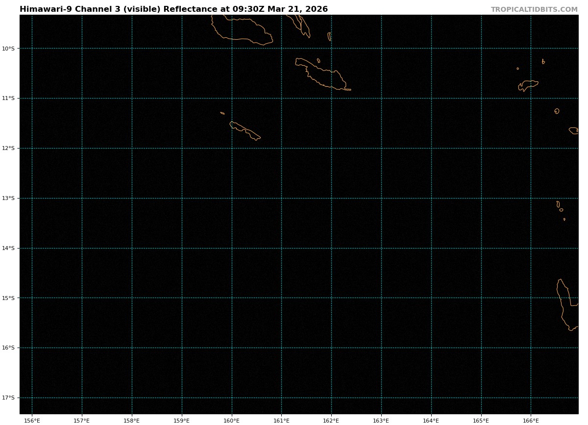This screenshot has width=588, height=425.
Task: Click the 156°E longitude label
Action: (x=32, y=420)
